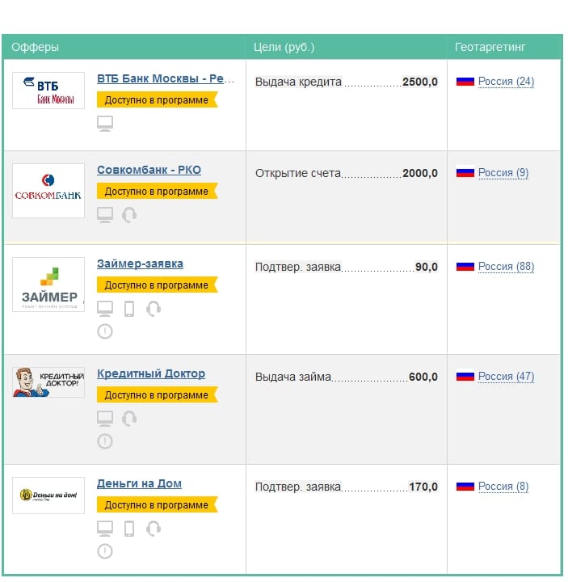
Task: Click Россия (47) geotargeting link
Action: coord(506,377)
